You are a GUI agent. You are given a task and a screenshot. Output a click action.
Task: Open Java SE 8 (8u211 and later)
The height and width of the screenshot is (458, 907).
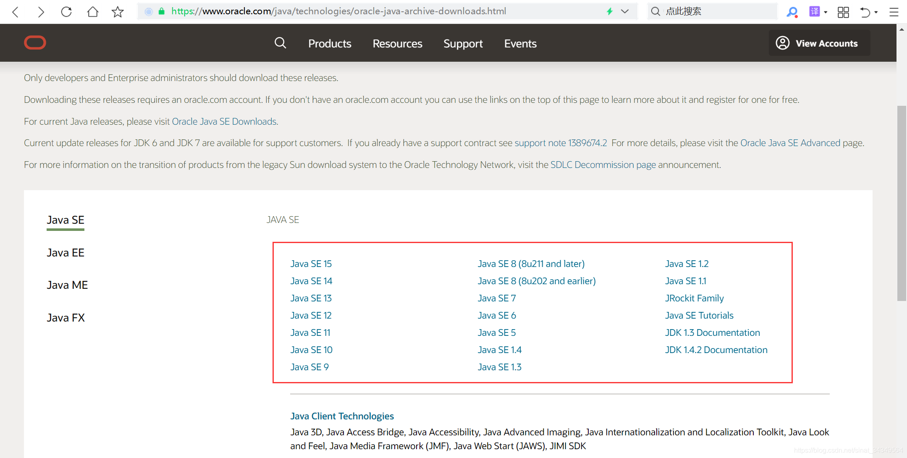(x=531, y=264)
